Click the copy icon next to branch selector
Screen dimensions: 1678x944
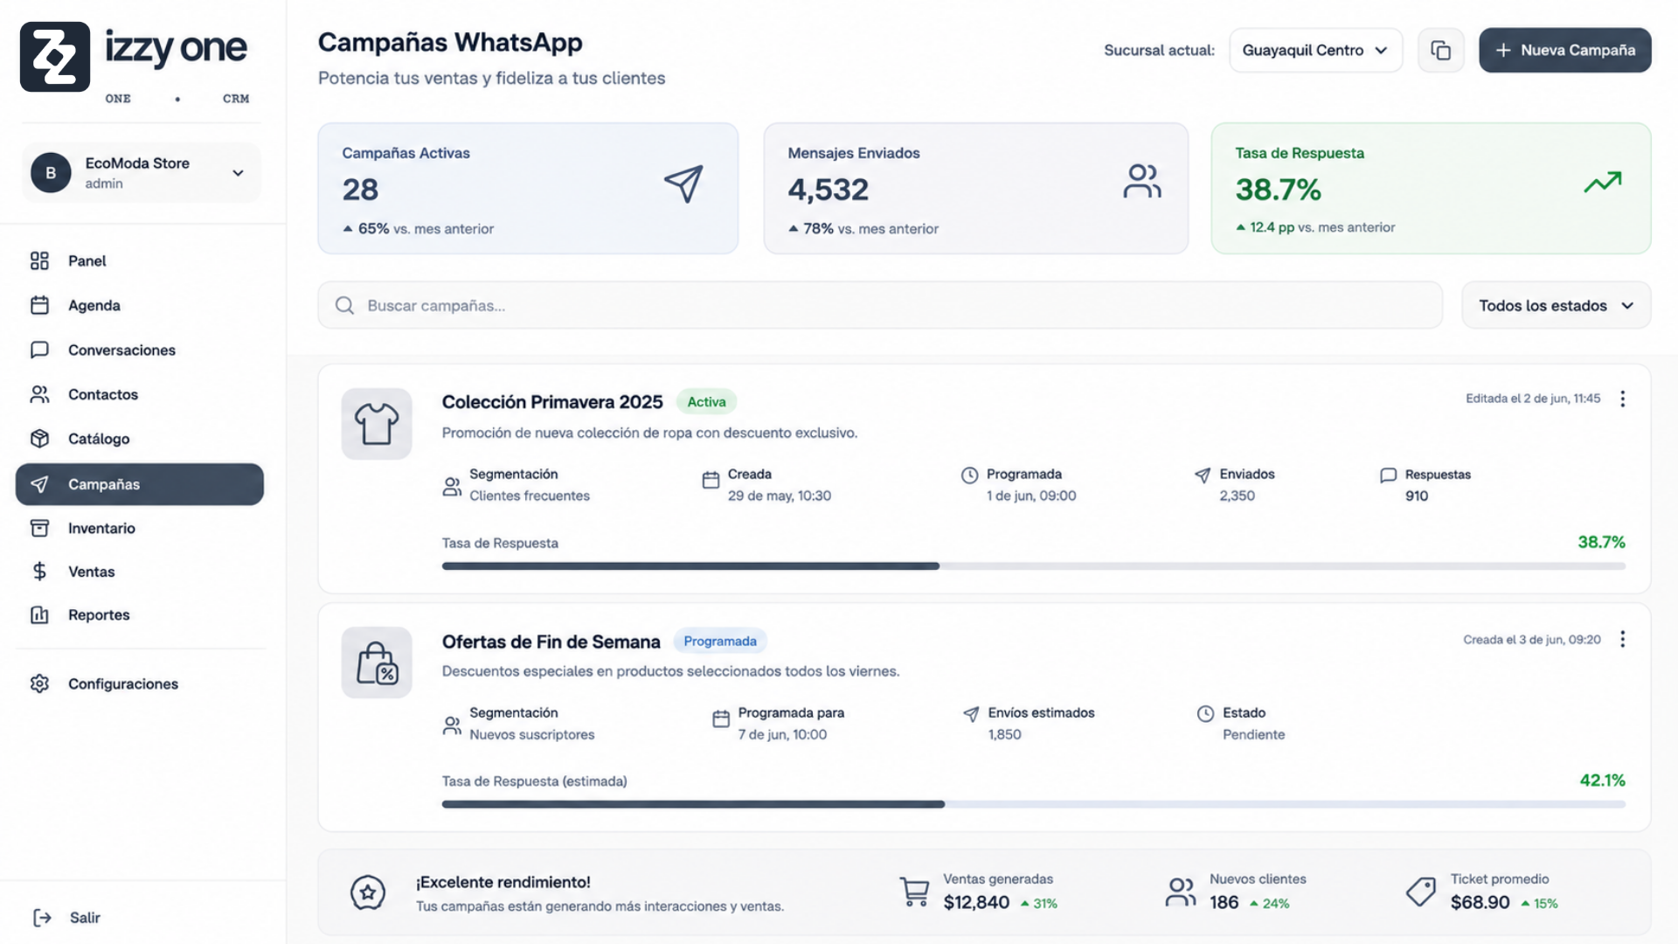(1440, 50)
